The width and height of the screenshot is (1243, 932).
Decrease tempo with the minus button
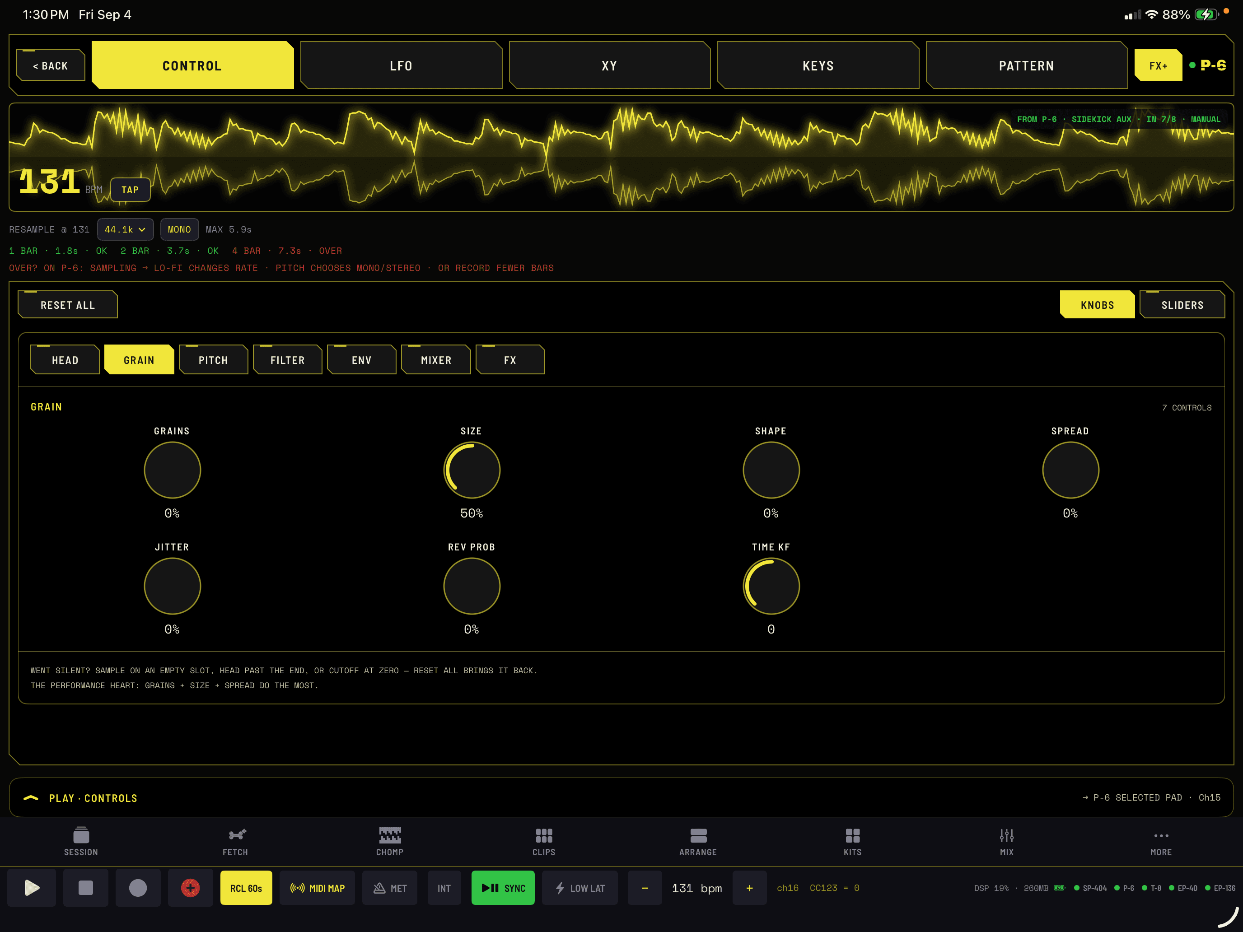click(645, 888)
